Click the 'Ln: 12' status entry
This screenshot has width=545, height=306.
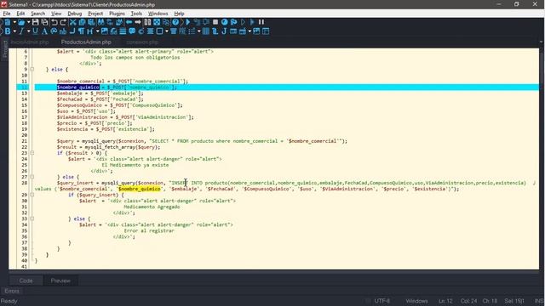coord(445,301)
